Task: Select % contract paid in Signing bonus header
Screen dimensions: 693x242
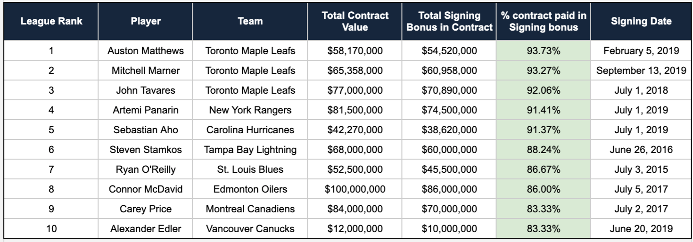Action: pos(544,21)
